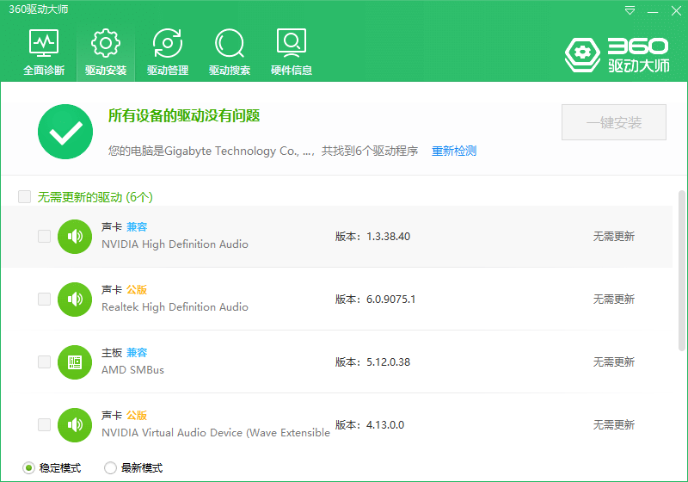Click the version text 6.0.9075.1
688x482 pixels.
pos(391,300)
